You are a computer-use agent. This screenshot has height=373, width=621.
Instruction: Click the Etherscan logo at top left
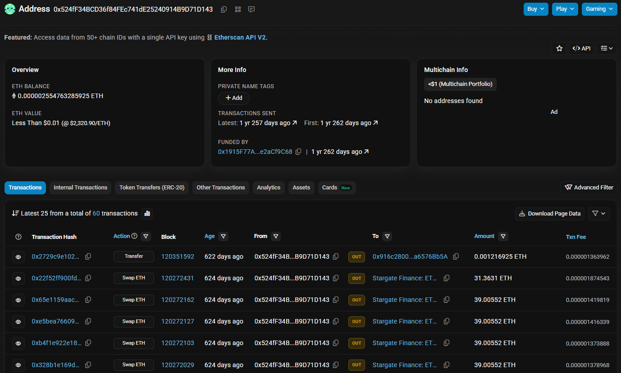coord(9,9)
